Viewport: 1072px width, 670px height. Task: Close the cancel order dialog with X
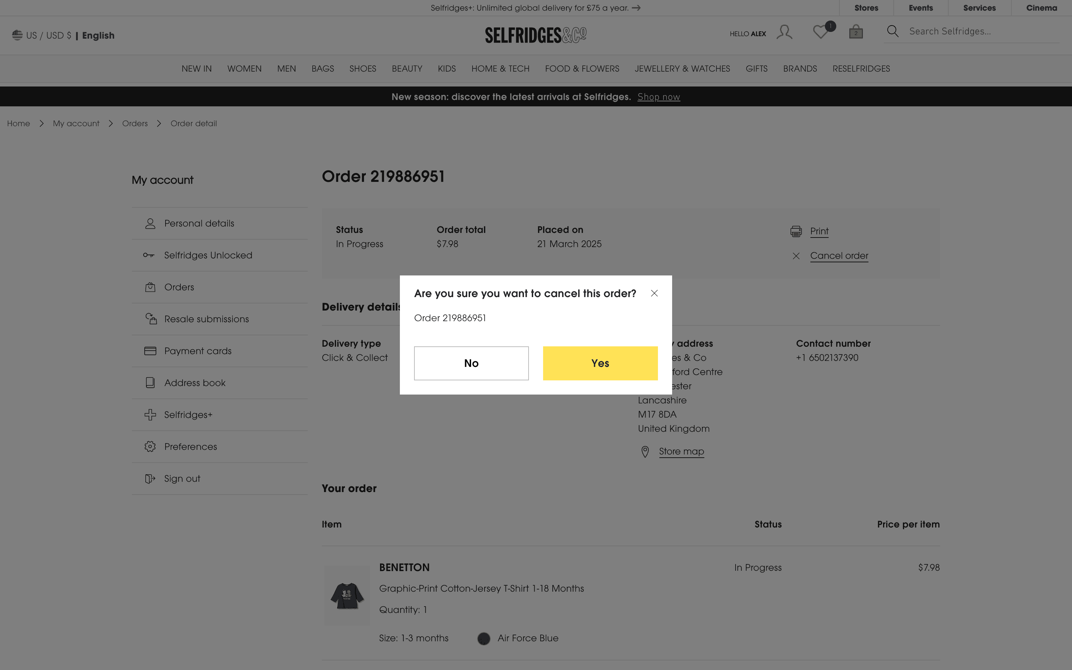tap(654, 294)
